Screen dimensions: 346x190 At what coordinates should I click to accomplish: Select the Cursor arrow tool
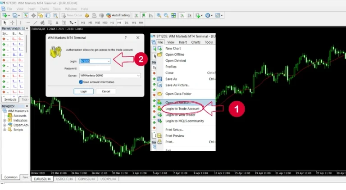5,23
